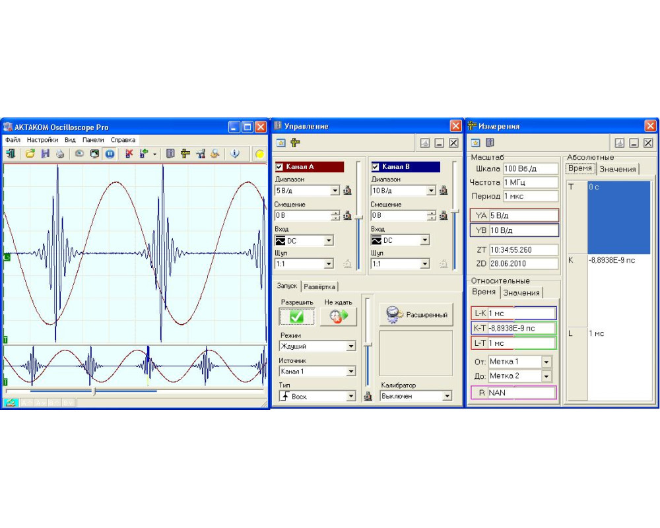Click the save floppy disk icon
Screen dimensions: 660x528
point(46,154)
